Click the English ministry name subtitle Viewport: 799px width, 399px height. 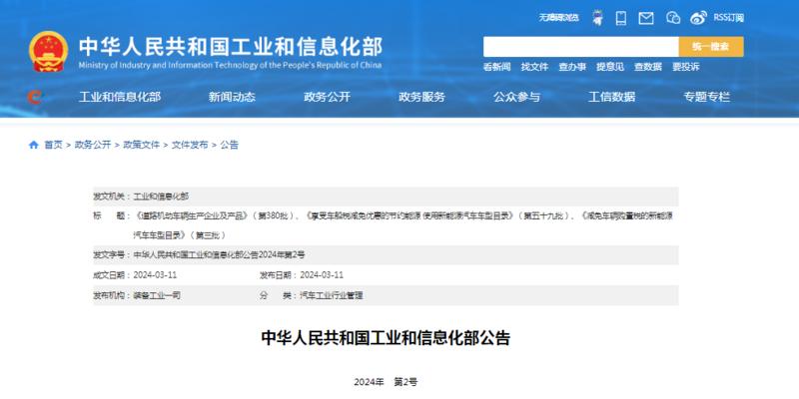(230, 65)
